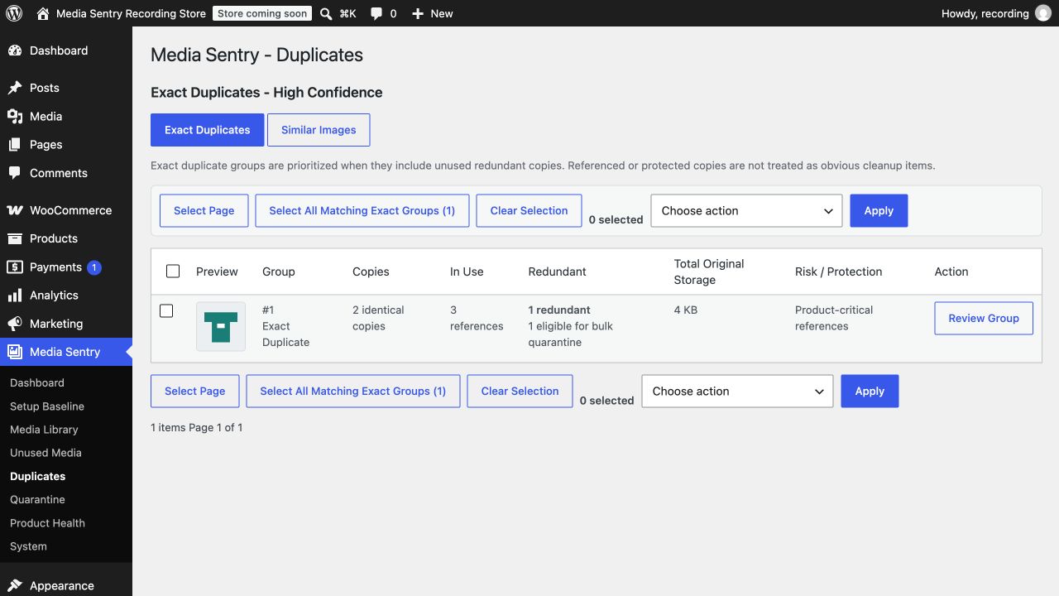
Task: Click the Pages icon in the sidebar
Action: (15, 144)
